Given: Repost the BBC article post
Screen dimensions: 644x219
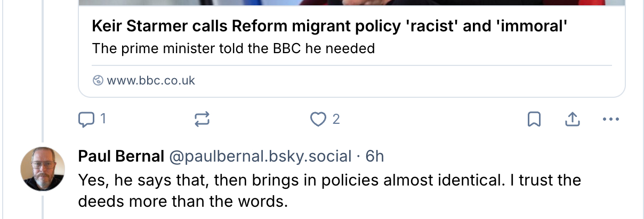Looking at the screenshot, I should [202, 120].
